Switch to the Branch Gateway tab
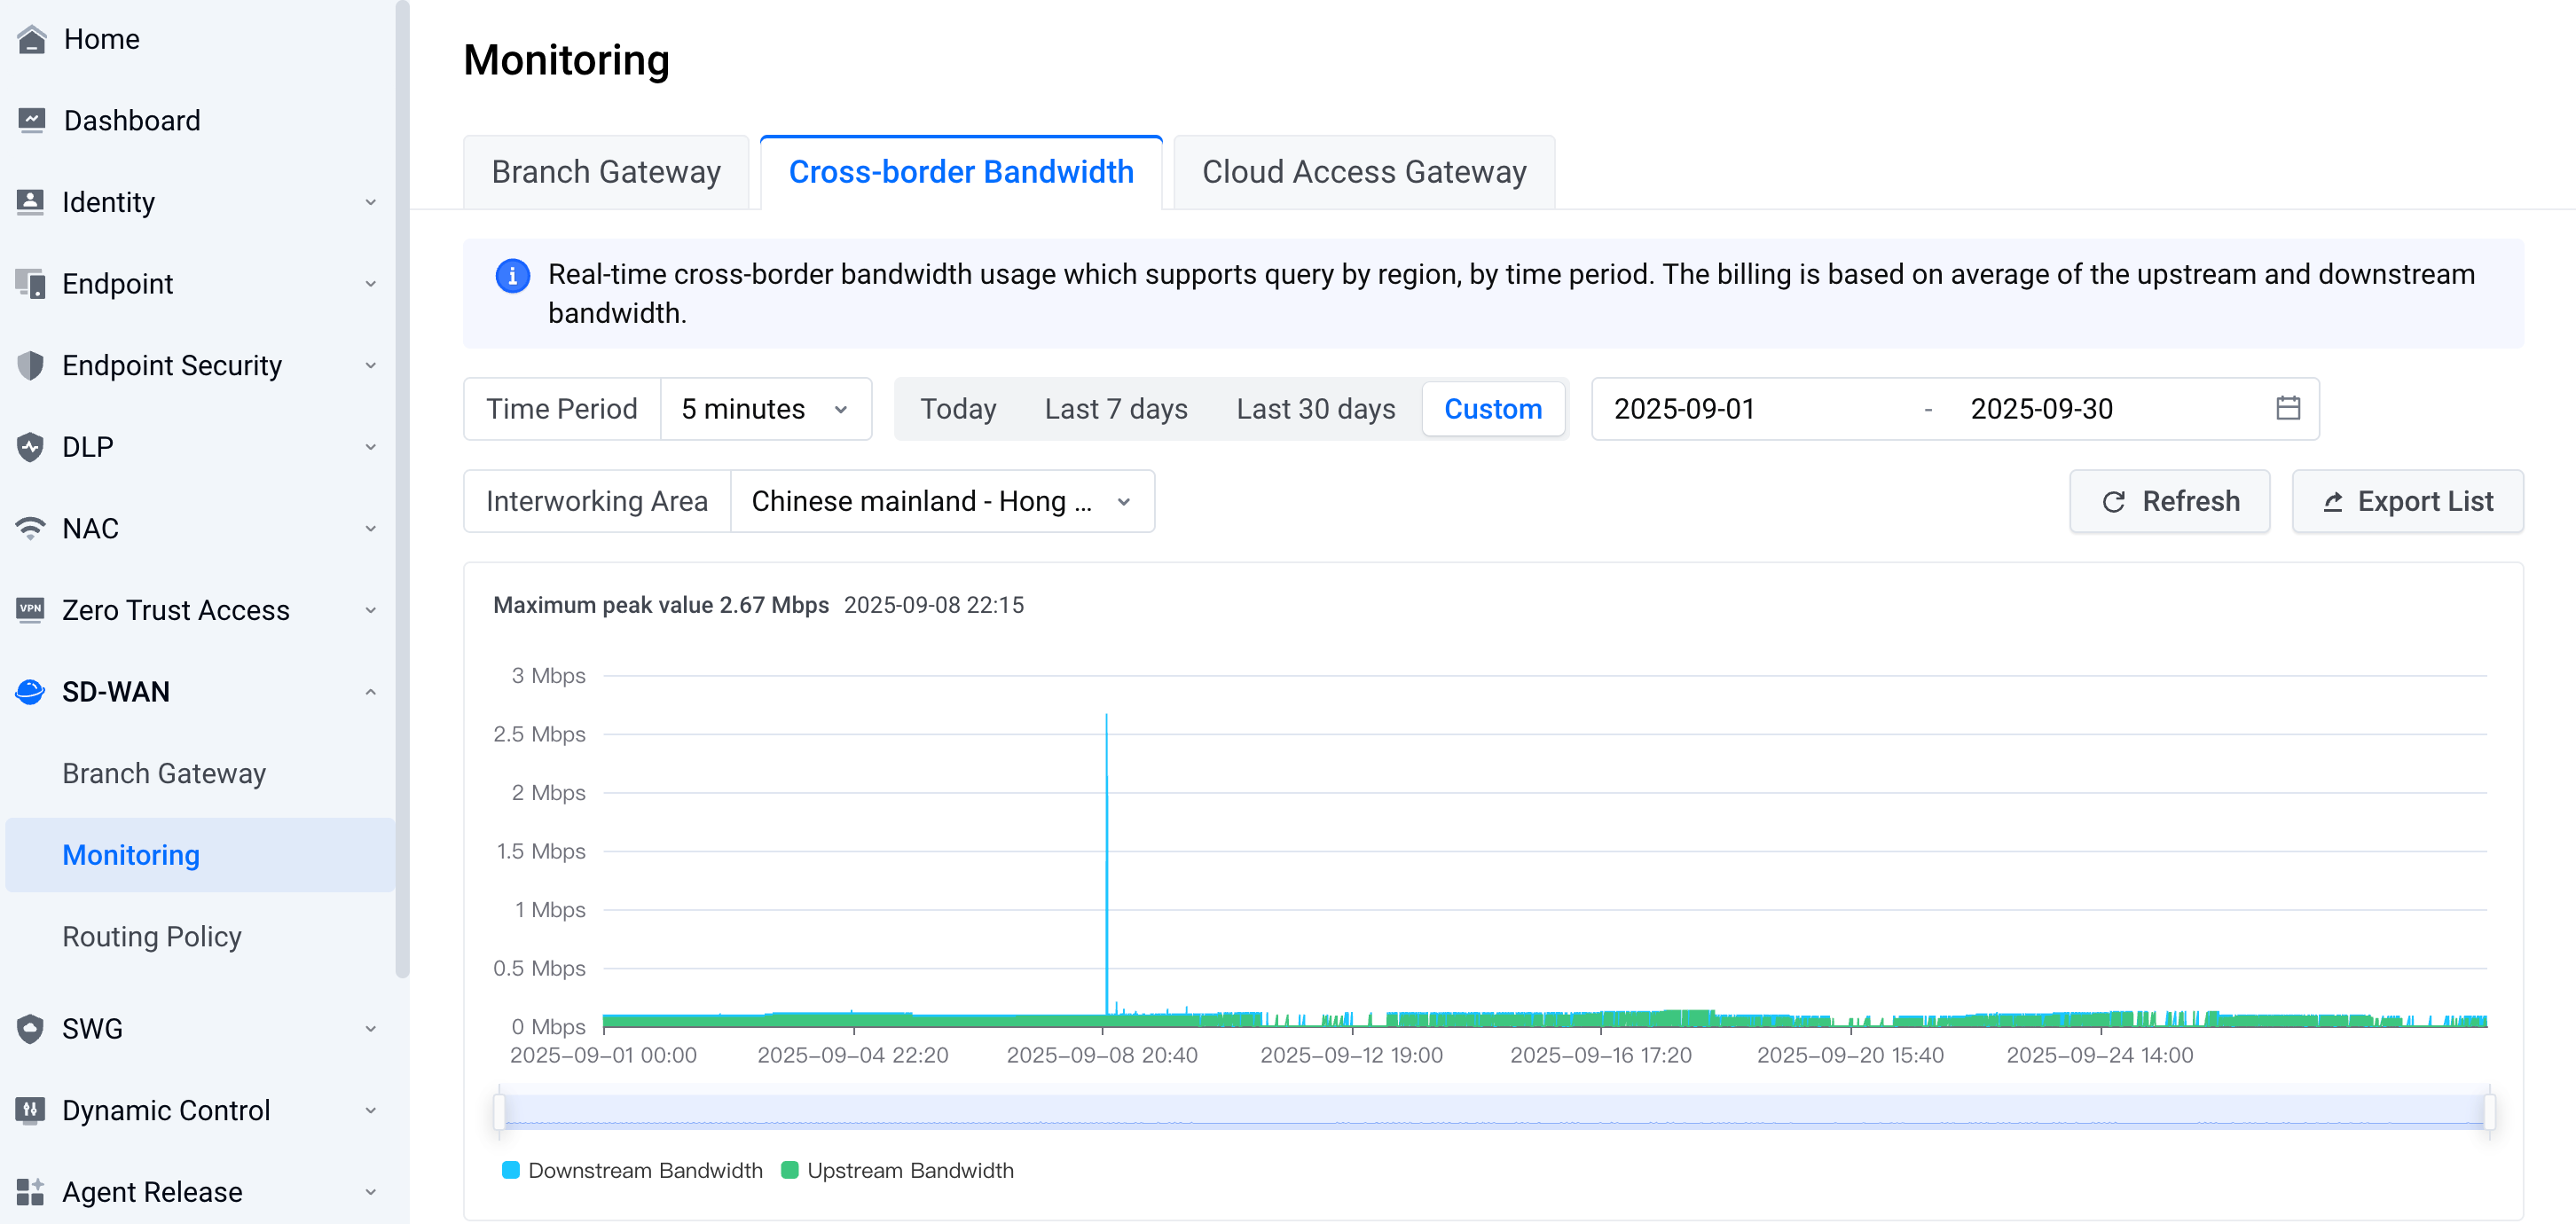The height and width of the screenshot is (1224, 2576). (606, 172)
